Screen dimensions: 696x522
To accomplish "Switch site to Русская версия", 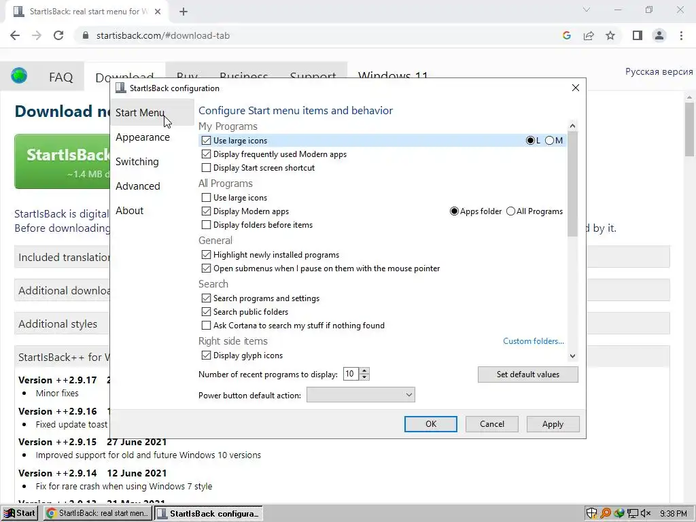I will pos(659,71).
